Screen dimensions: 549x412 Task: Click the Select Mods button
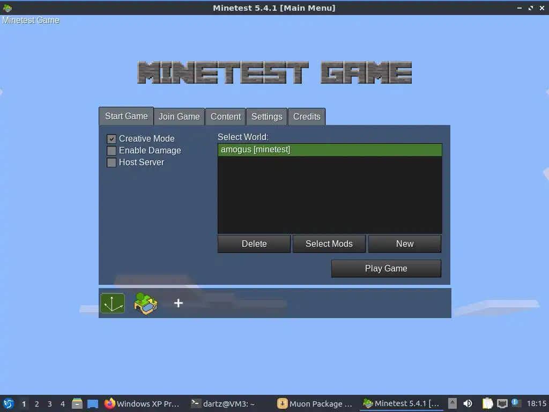329,244
